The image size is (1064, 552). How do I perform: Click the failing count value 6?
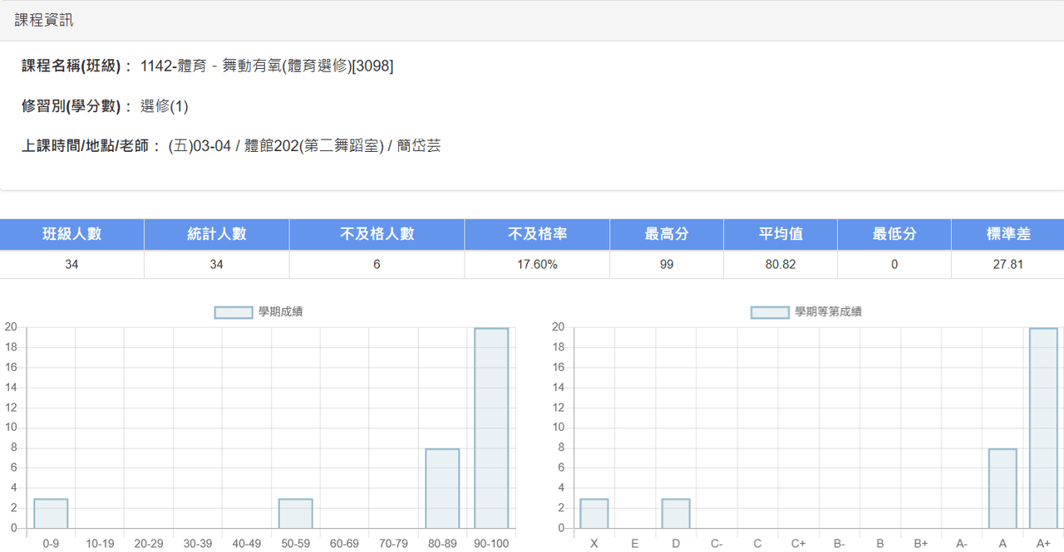(377, 264)
